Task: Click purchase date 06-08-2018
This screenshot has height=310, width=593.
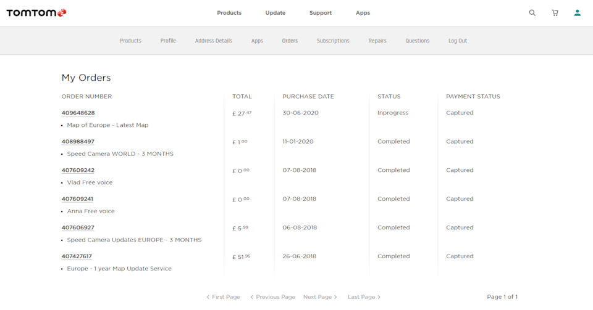Action: point(300,227)
